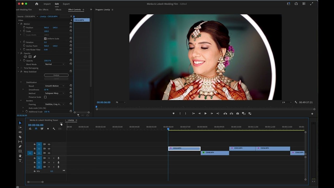This screenshot has height=188, width=334.
Task: Open the Blend Mode dropdown
Action: [x=54, y=64]
